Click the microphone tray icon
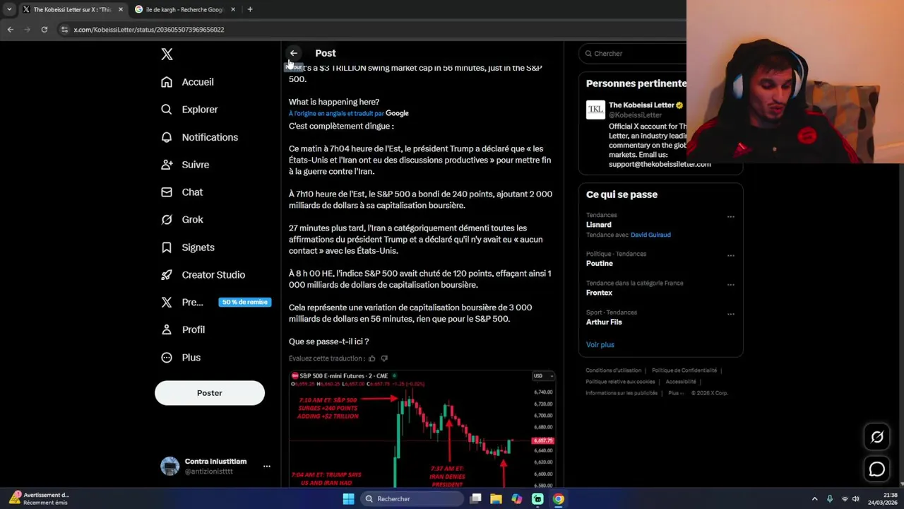Viewport: 904px width, 509px height. tap(830, 499)
